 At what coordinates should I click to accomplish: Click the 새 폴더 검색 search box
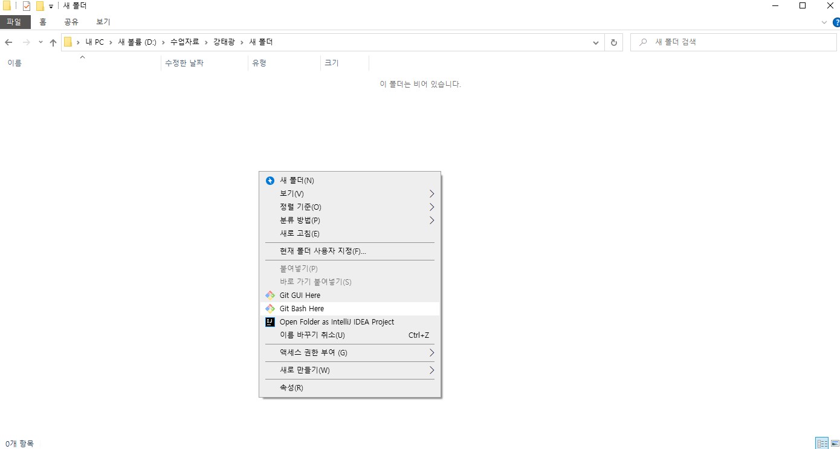[734, 42]
